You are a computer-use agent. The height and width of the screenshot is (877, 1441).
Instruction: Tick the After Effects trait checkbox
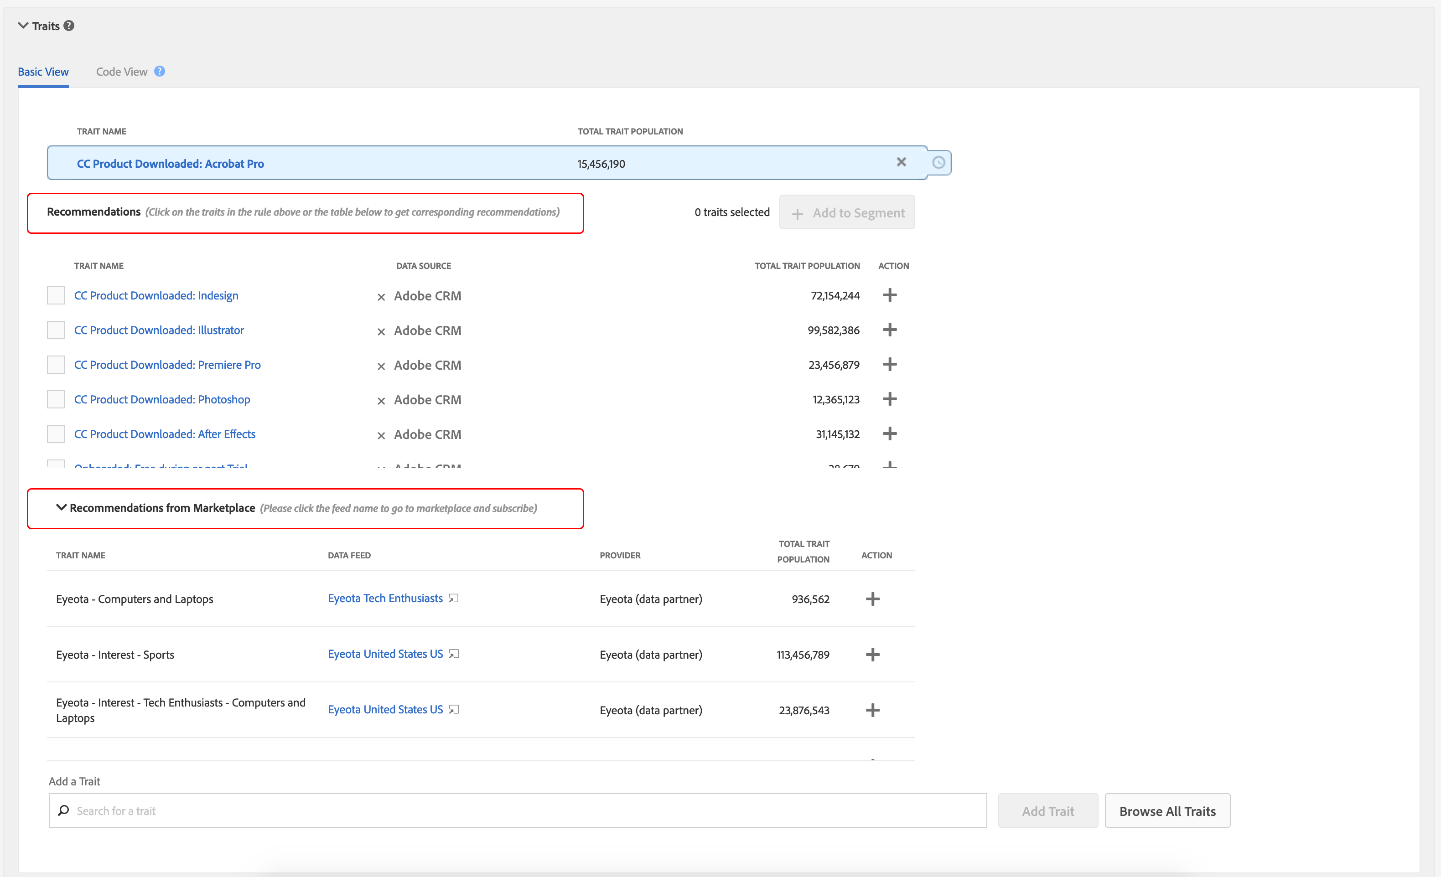[56, 434]
